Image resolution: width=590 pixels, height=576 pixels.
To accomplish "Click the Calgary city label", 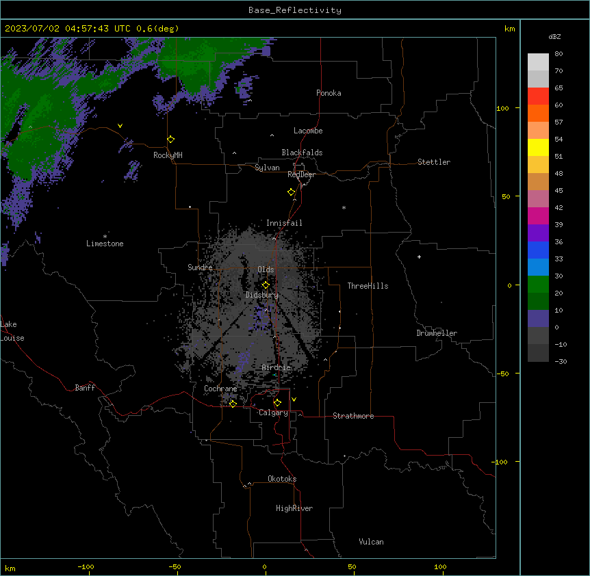I will (273, 413).
